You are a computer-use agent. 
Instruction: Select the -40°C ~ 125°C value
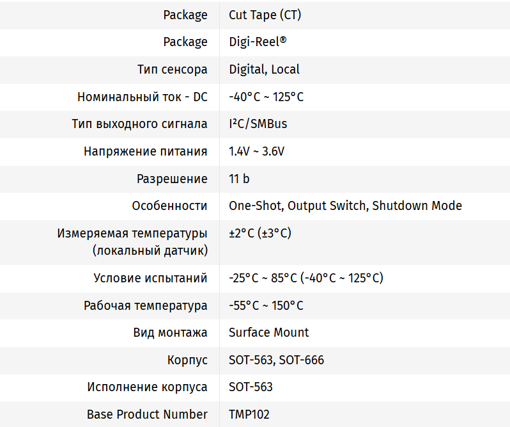click(x=266, y=97)
